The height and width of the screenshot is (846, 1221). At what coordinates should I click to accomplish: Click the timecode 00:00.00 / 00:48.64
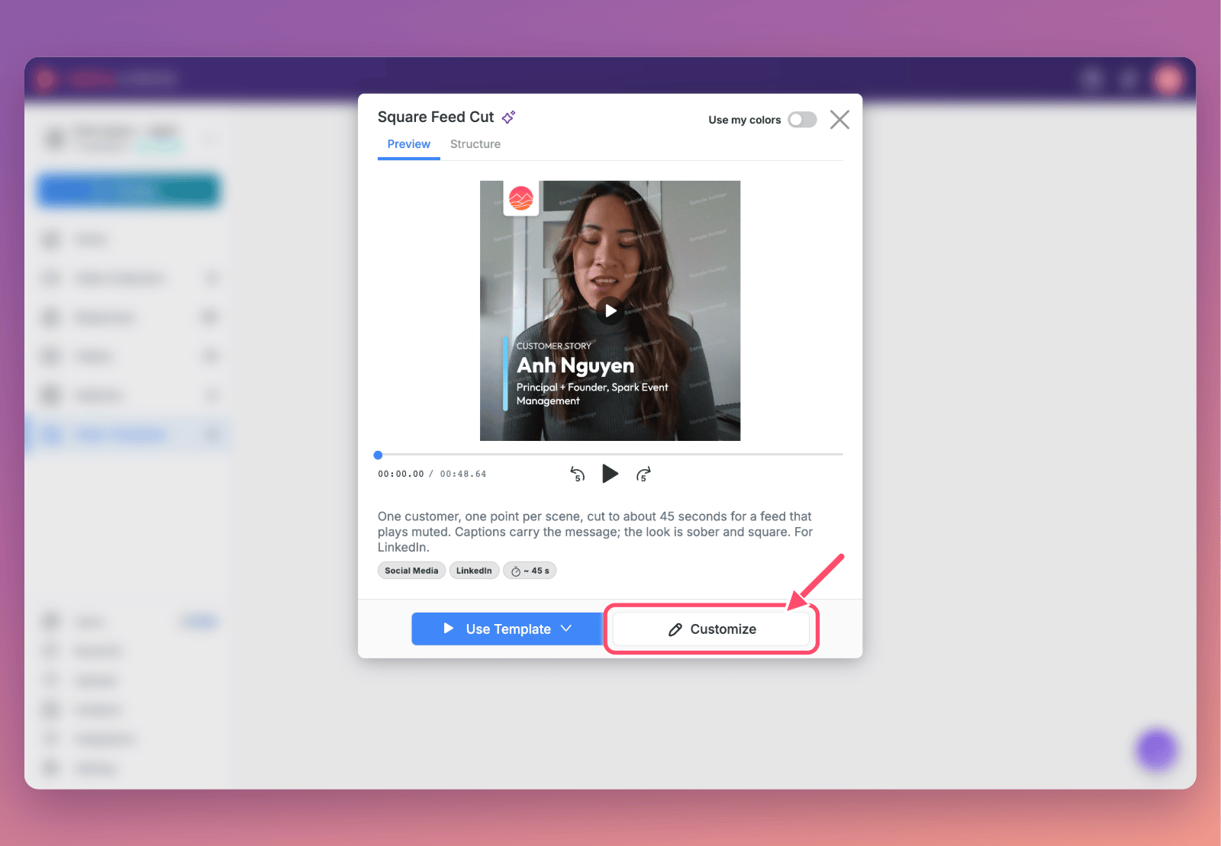[432, 474]
